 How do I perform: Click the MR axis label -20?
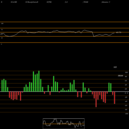[126, 97]
